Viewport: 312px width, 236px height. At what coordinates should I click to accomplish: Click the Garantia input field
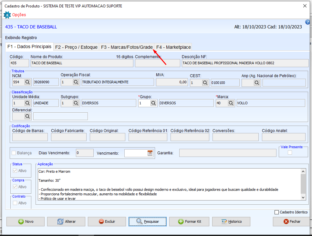click(x=228, y=153)
